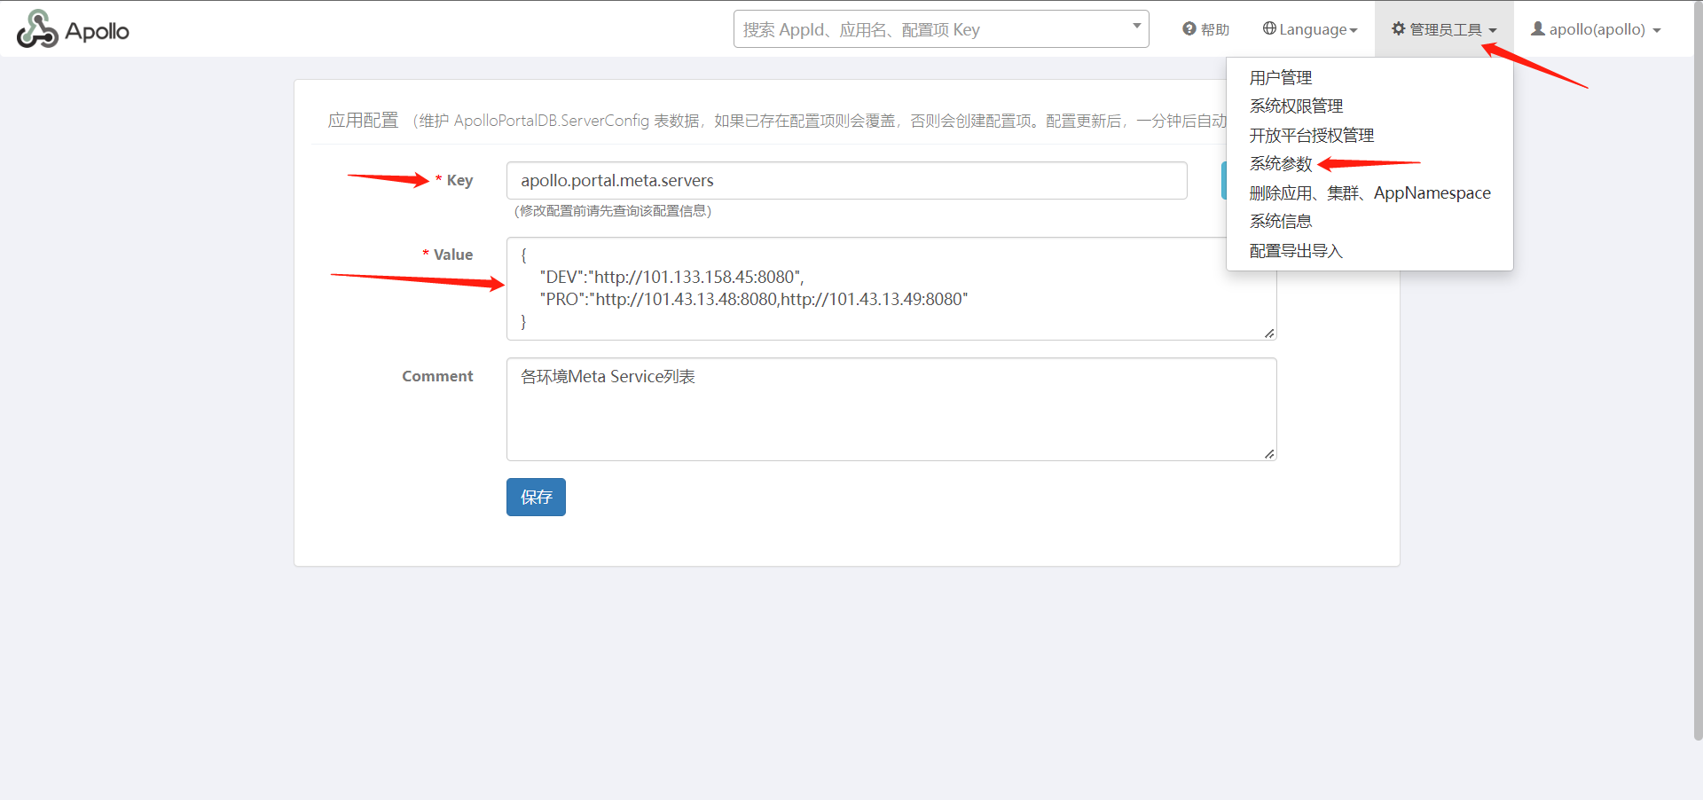Click the 保存 button

coord(536,498)
